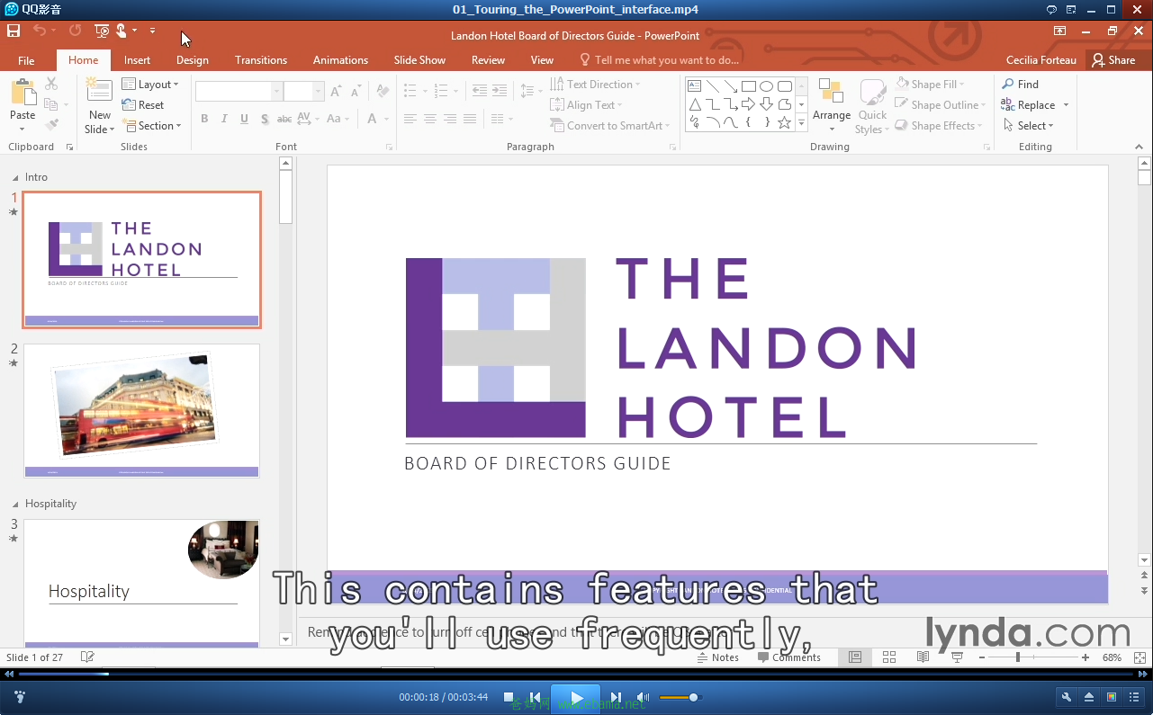Screen dimensions: 1153x715
Task: Switch to Slide Sorter view
Action: pyautogui.click(x=889, y=657)
